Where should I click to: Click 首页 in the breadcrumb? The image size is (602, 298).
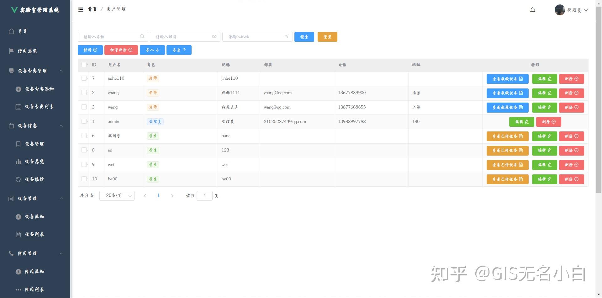pos(92,9)
